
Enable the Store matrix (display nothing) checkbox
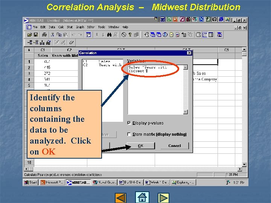pyautogui.click(x=129, y=134)
